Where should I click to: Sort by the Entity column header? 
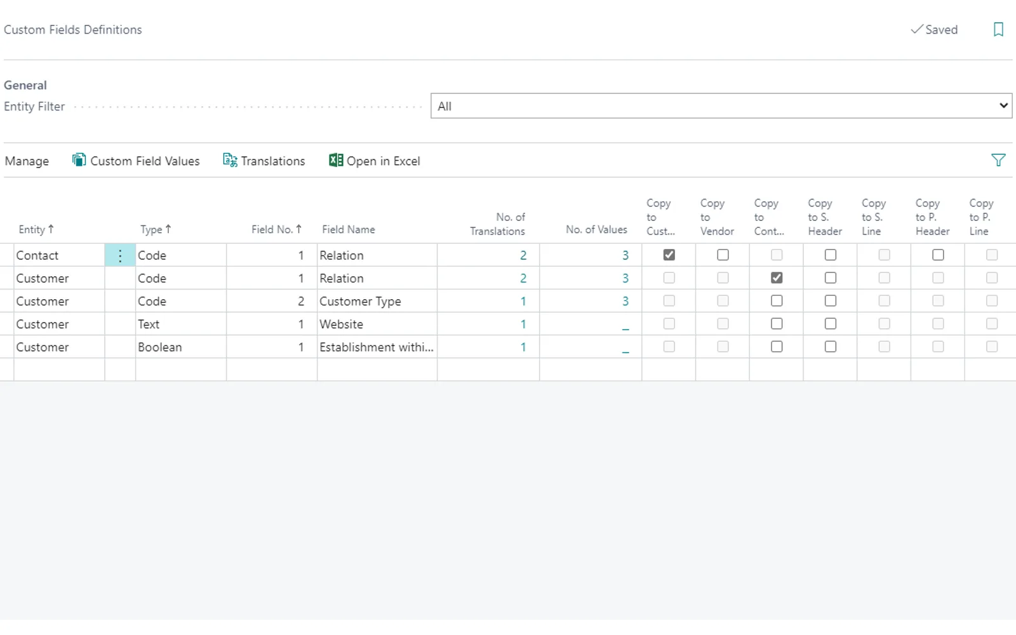click(36, 229)
